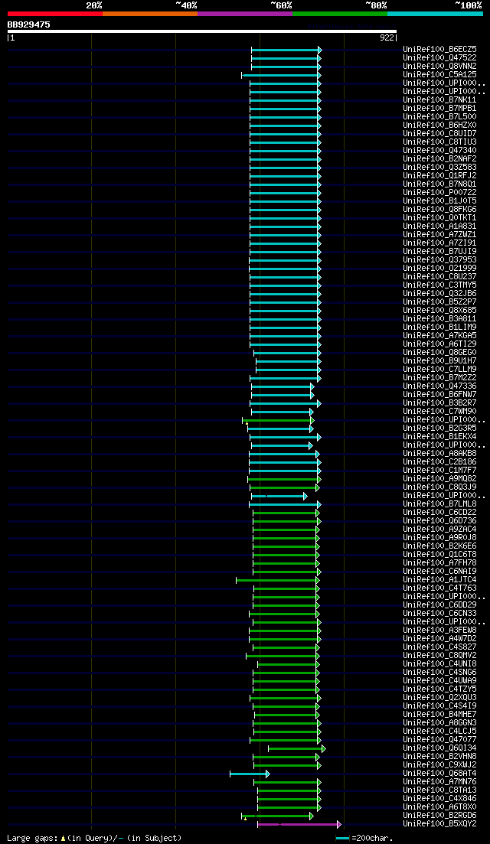
Task: Select the UniRef100_Q68AT4 label
Action: (439, 773)
